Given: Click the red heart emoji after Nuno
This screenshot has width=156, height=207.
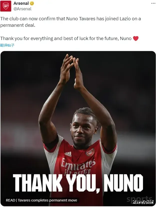Looking at the screenshot, I should tap(136, 38).
